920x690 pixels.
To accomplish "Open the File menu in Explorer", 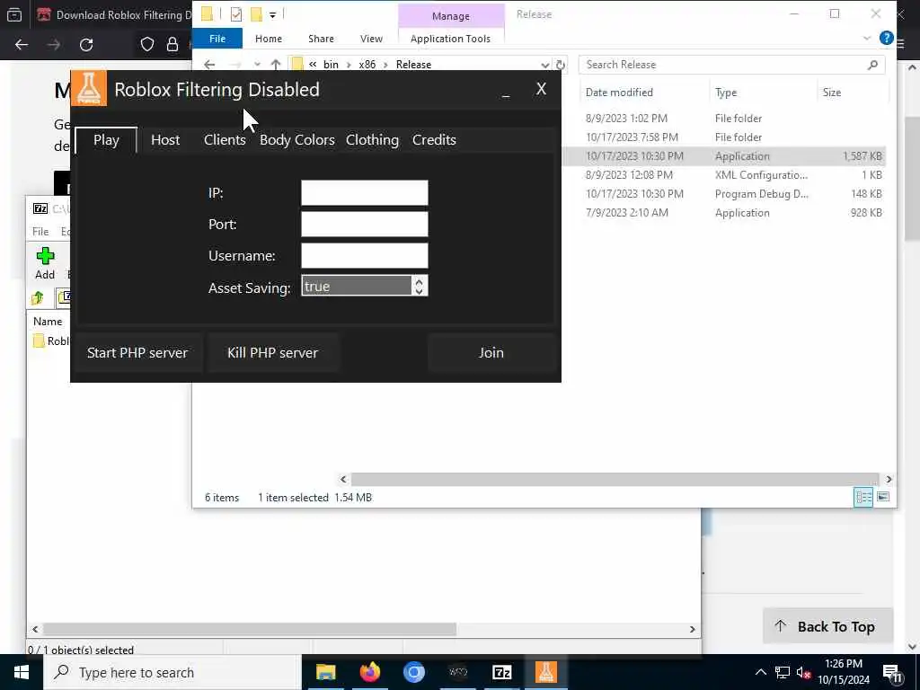I will (x=217, y=39).
